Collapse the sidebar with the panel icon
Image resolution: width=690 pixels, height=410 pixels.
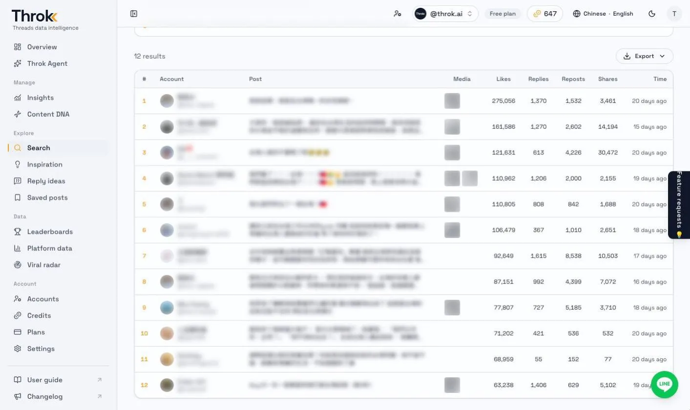point(134,14)
